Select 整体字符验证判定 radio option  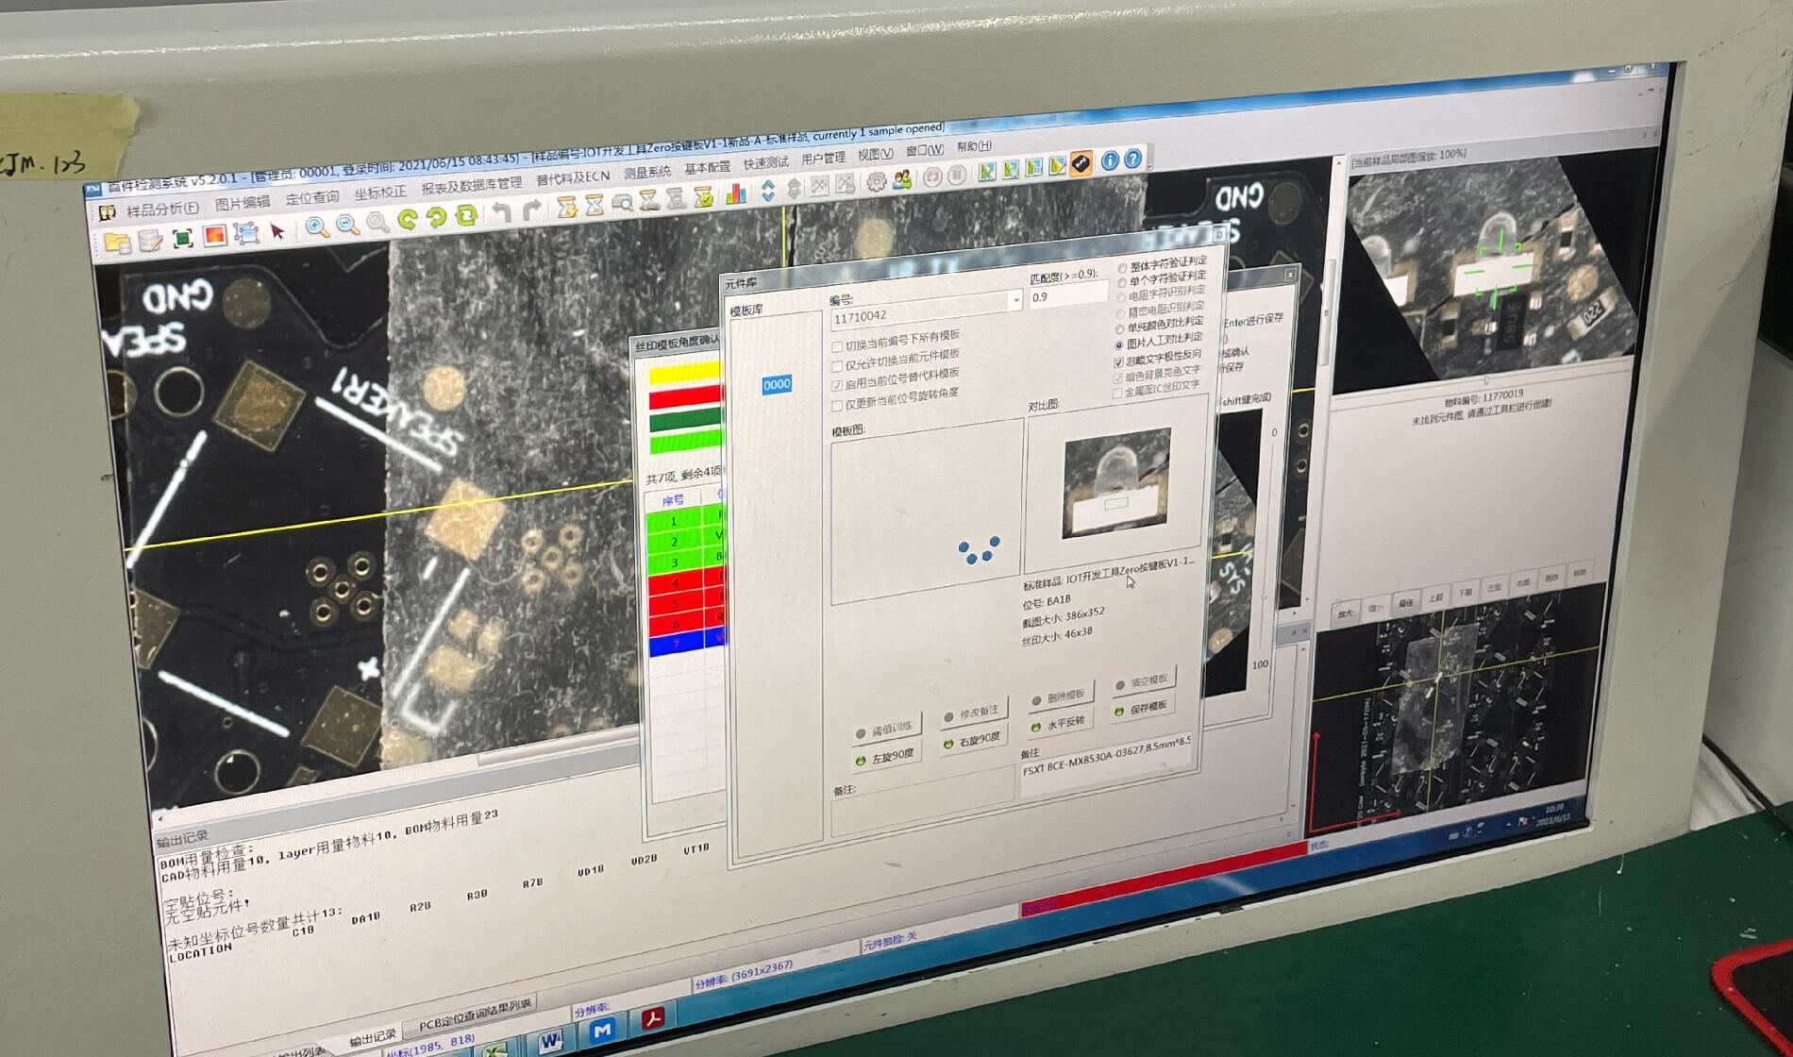click(x=1122, y=269)
